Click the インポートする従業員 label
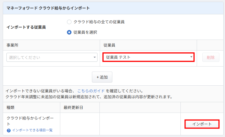This screenshot has width=225, height=137. 26,28
